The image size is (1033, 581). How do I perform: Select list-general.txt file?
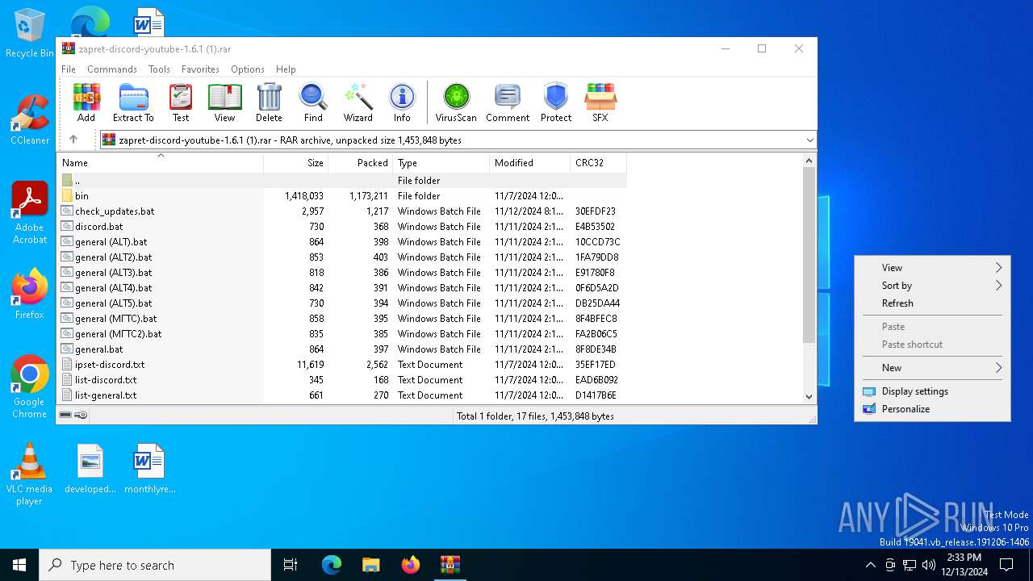341,395
